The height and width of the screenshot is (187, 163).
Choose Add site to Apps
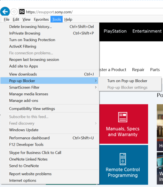[x=50, y=66]
